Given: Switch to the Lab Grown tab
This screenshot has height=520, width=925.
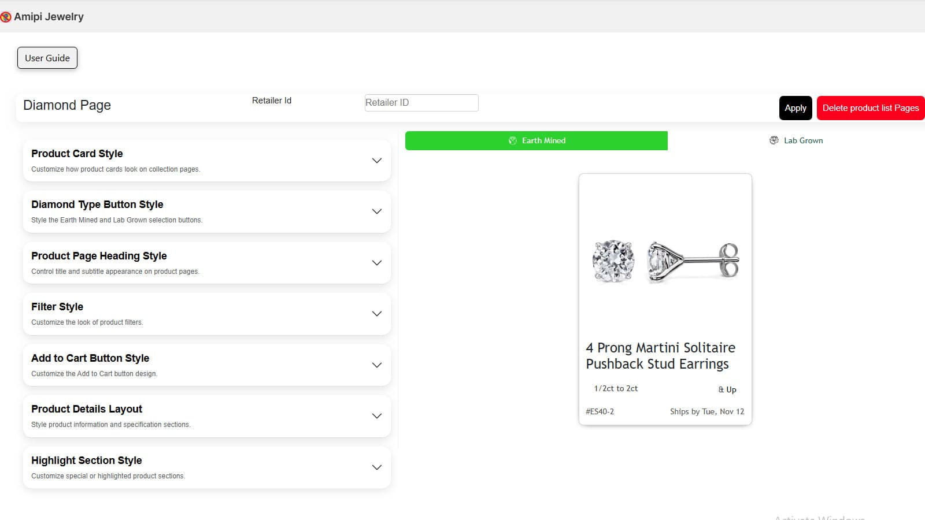Looking at the screenshot, I should tap(796, 140).
